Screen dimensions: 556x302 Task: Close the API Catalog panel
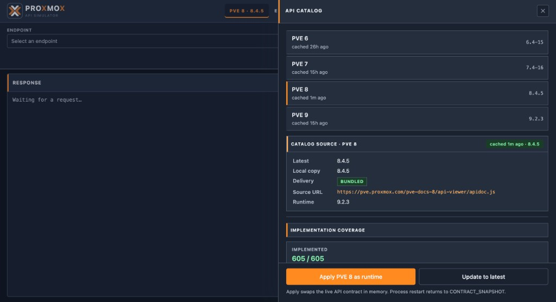[542, 11]
